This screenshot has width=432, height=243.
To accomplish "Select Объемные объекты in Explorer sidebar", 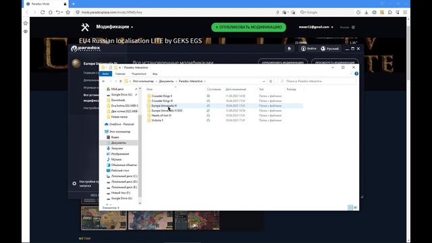I will click(124, 165).
